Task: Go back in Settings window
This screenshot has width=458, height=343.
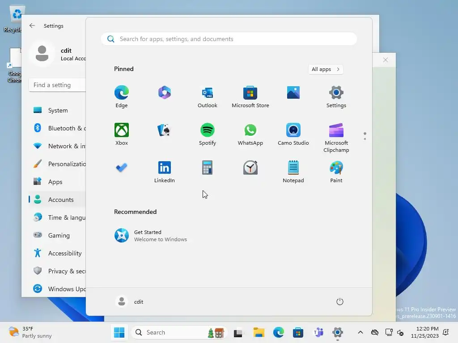Action: pyautogui.click(x=32, y=25)
